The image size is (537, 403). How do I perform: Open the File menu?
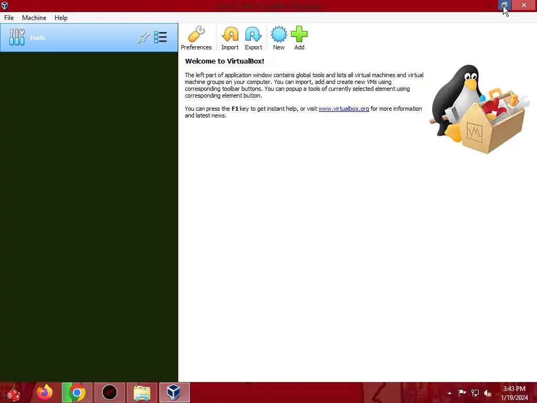click(x=9, y=18)
